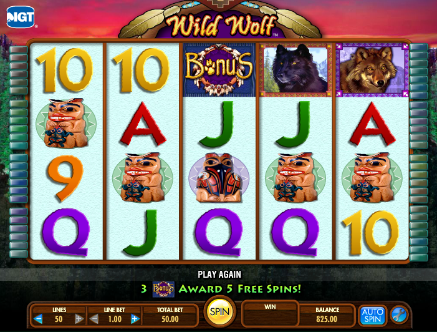Click the yellow SPIN button
Screen dimensions: 437x332
[x=219, y=311]
